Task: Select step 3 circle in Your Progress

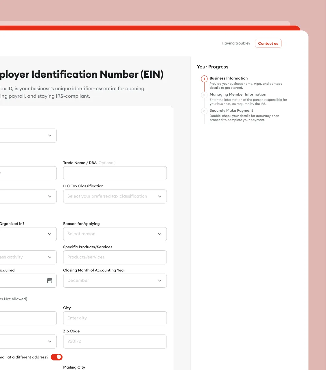Action: click(204, 111)
